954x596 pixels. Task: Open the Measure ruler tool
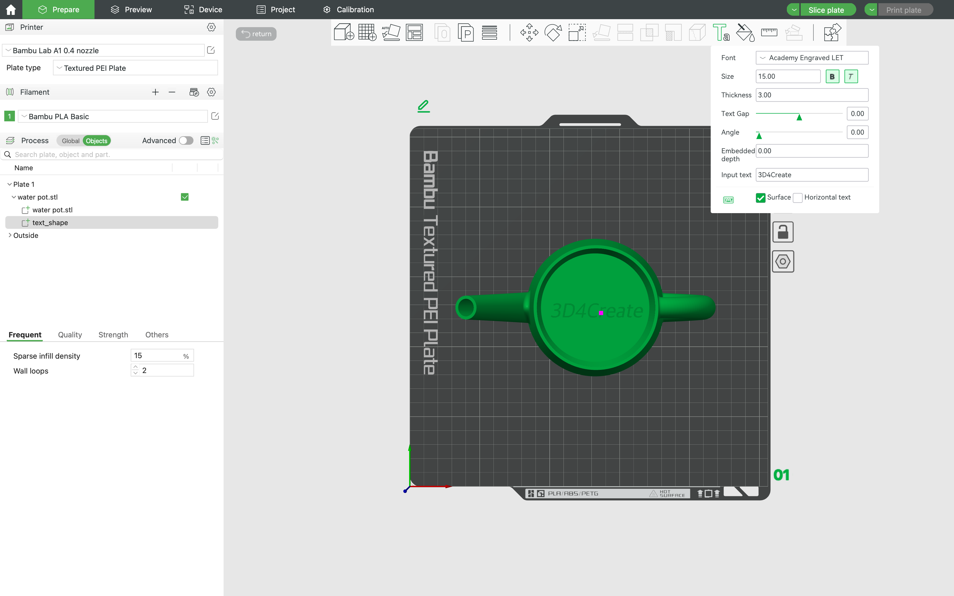(769, 32)
